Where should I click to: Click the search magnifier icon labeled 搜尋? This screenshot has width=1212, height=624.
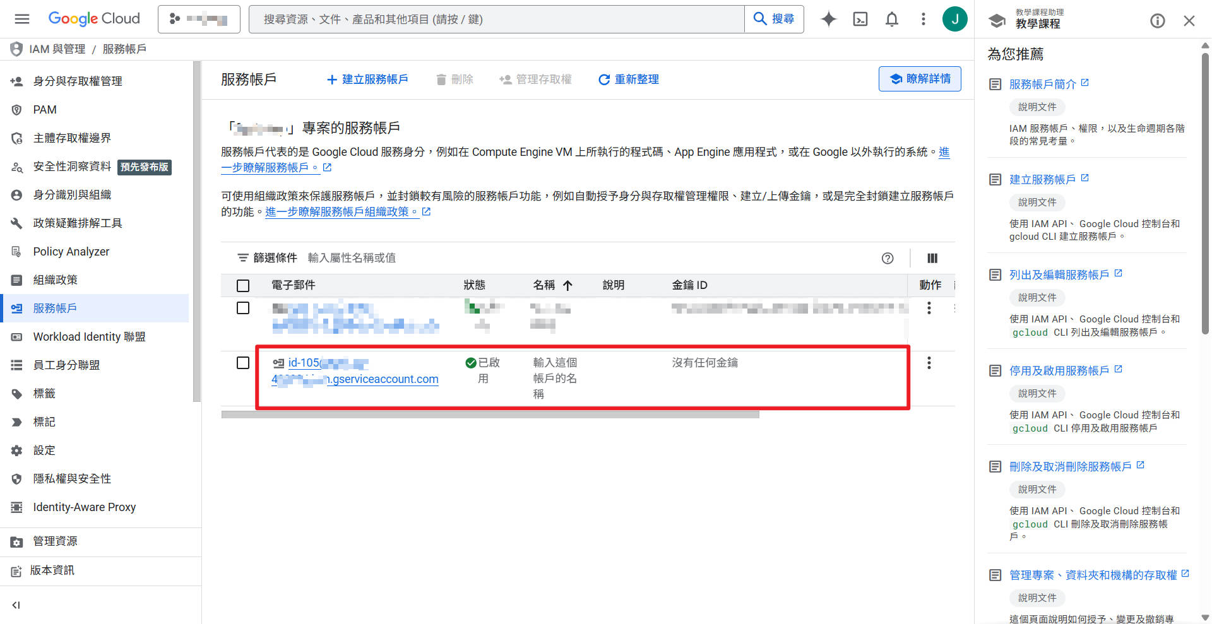pyautogui.click(x=760, y=19)
